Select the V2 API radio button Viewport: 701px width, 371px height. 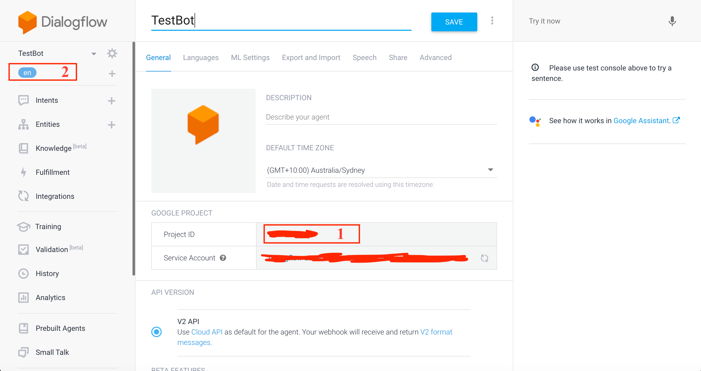tap(156, 332)
